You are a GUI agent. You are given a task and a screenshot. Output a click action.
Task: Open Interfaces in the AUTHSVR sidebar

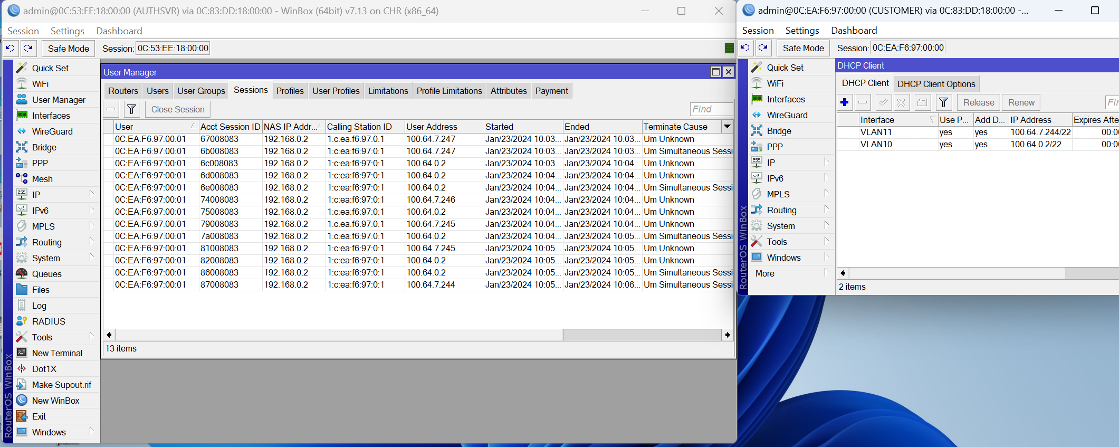pyautogui.click(x=57, y=116)
